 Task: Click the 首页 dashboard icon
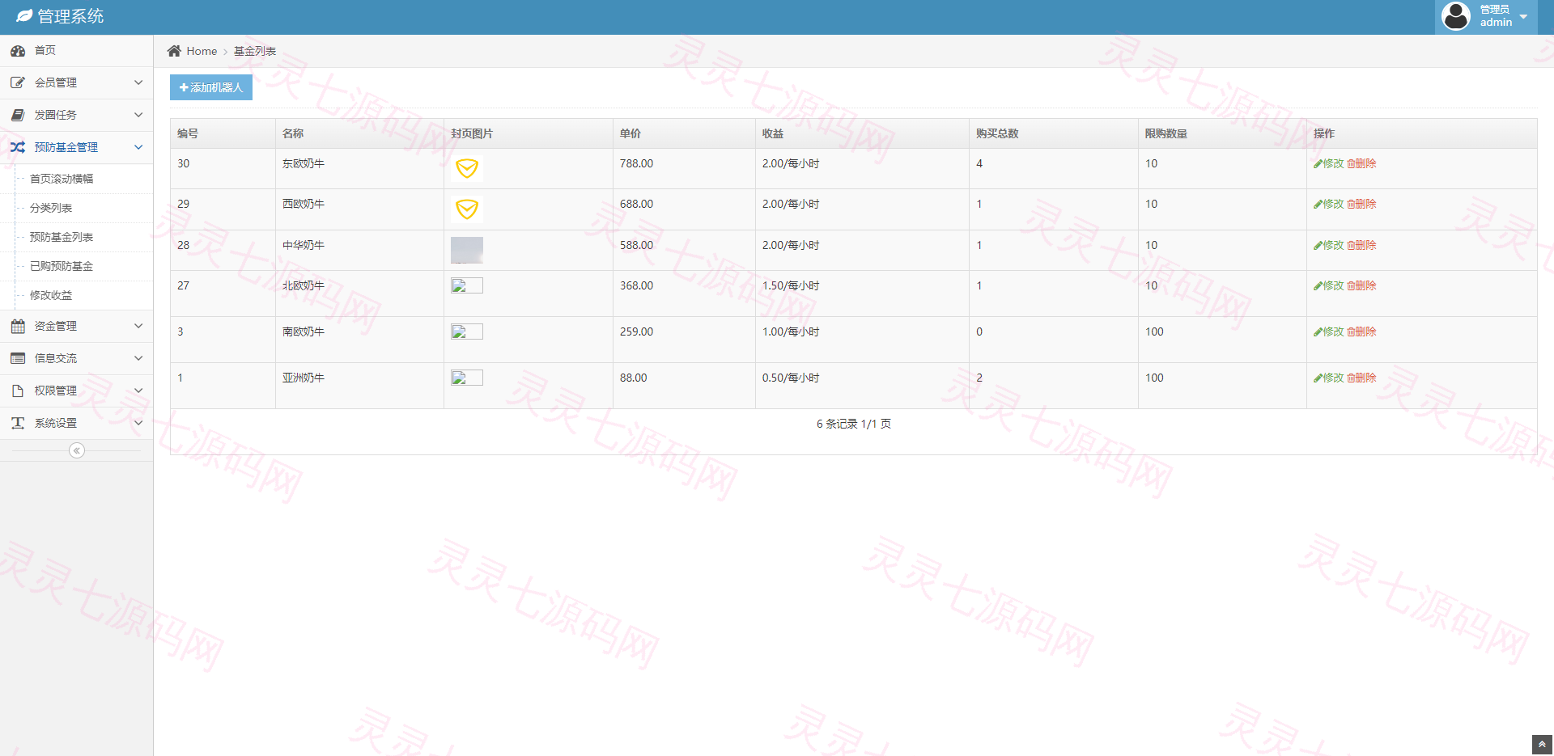(x=18, y=50)
